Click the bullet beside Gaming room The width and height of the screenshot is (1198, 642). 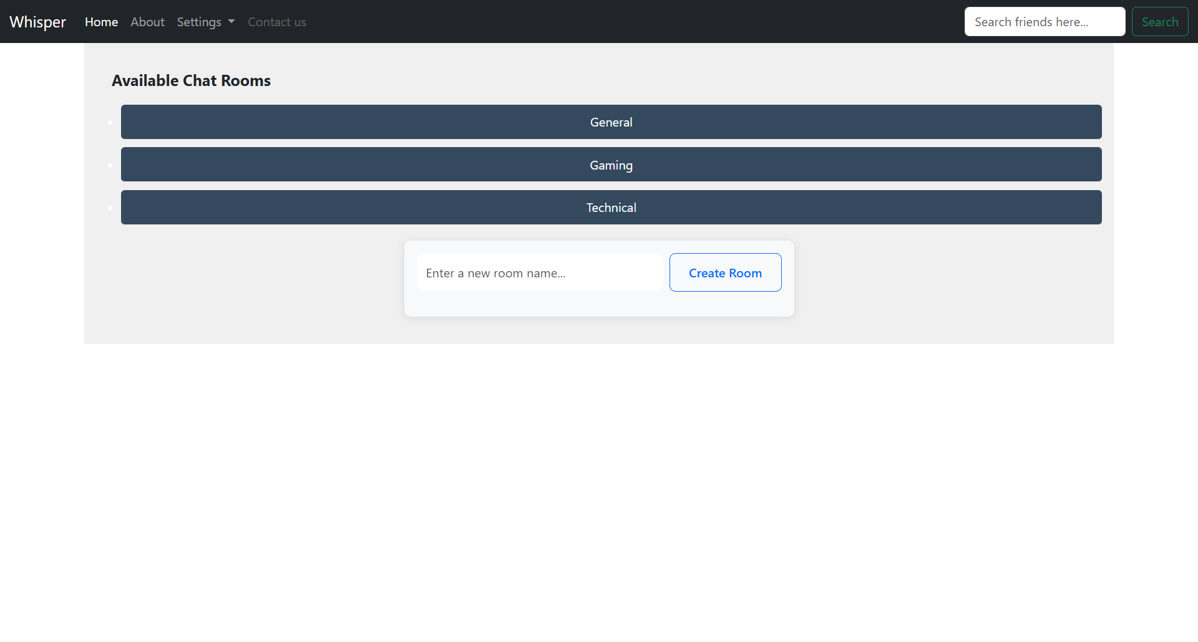[x=110, y=165]
